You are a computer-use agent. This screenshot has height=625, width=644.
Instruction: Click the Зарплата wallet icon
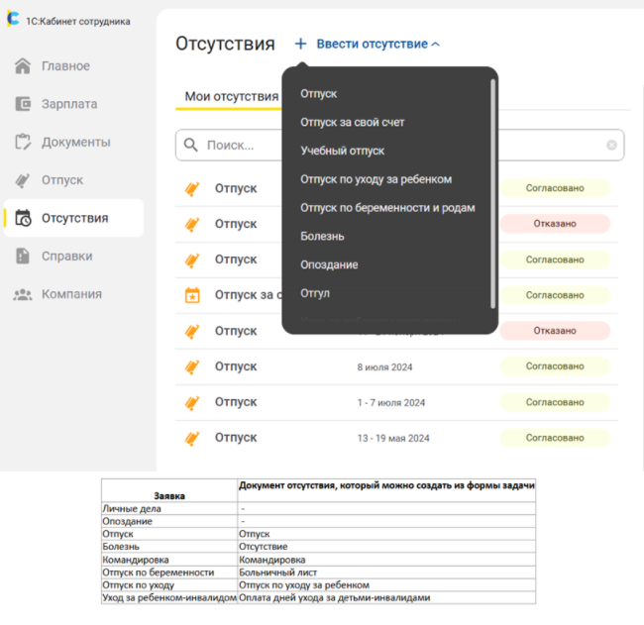(x=24, y=104)
